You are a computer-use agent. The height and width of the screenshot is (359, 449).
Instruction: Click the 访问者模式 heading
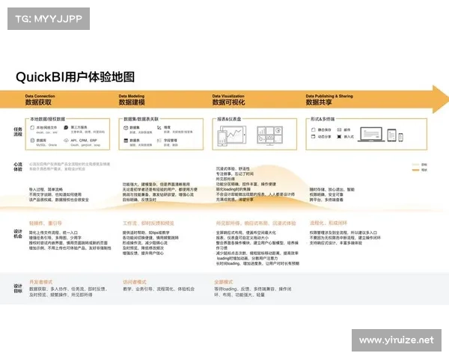(135, 282)
